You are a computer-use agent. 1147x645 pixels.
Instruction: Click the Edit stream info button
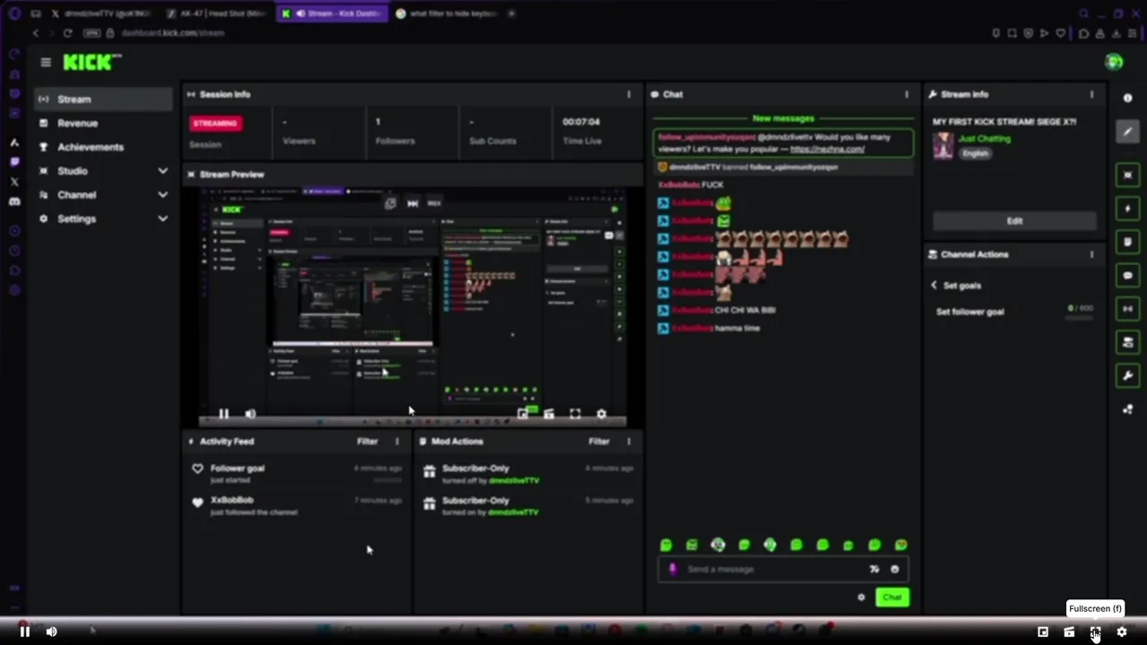click(x=1014, y=221)
